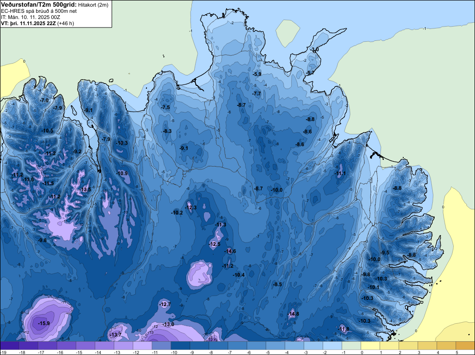Click the -14.6 temperature value
Screen dimensions: 475x355
click(x=230, y=251)
